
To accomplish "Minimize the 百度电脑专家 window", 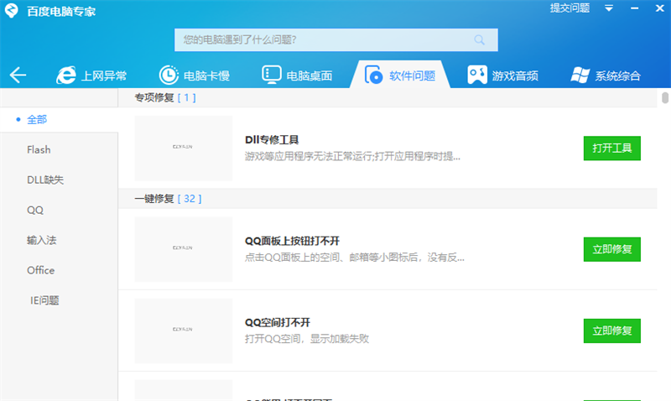I will point(634,8).
